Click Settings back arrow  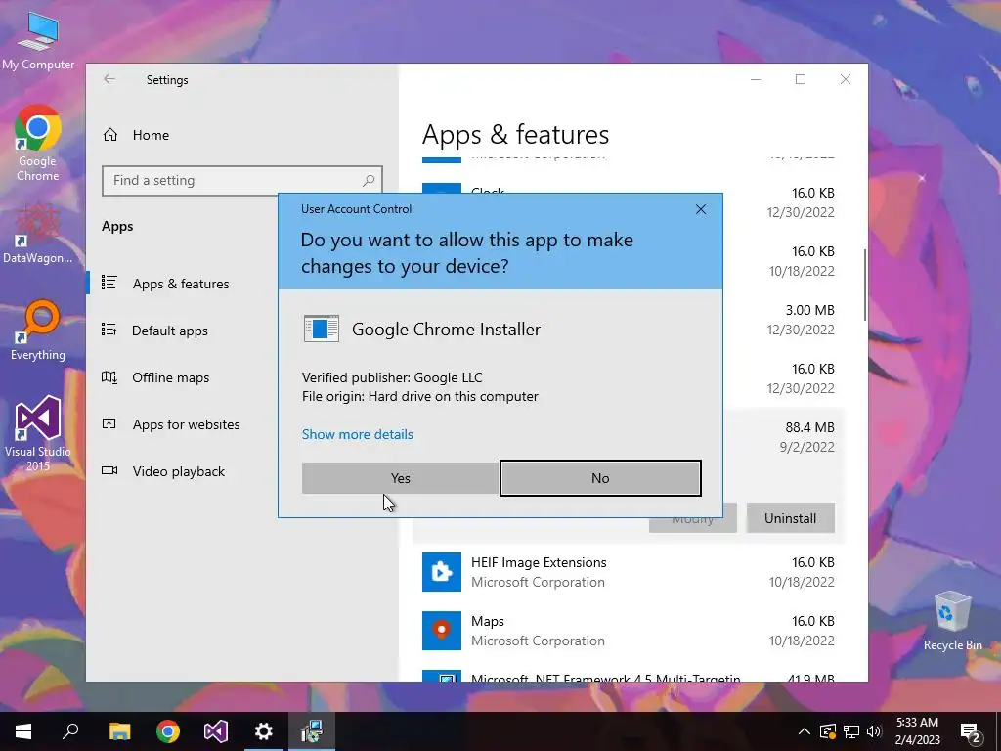[x=109, y=79]
